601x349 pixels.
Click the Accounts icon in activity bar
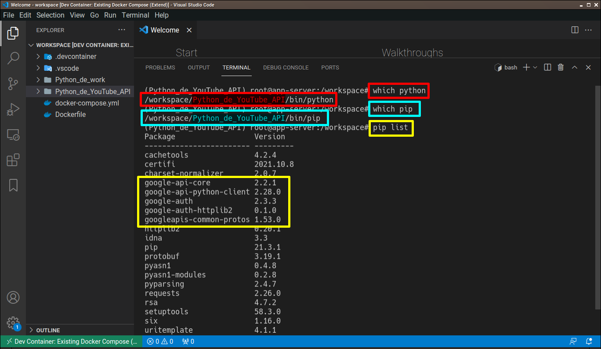13,297
